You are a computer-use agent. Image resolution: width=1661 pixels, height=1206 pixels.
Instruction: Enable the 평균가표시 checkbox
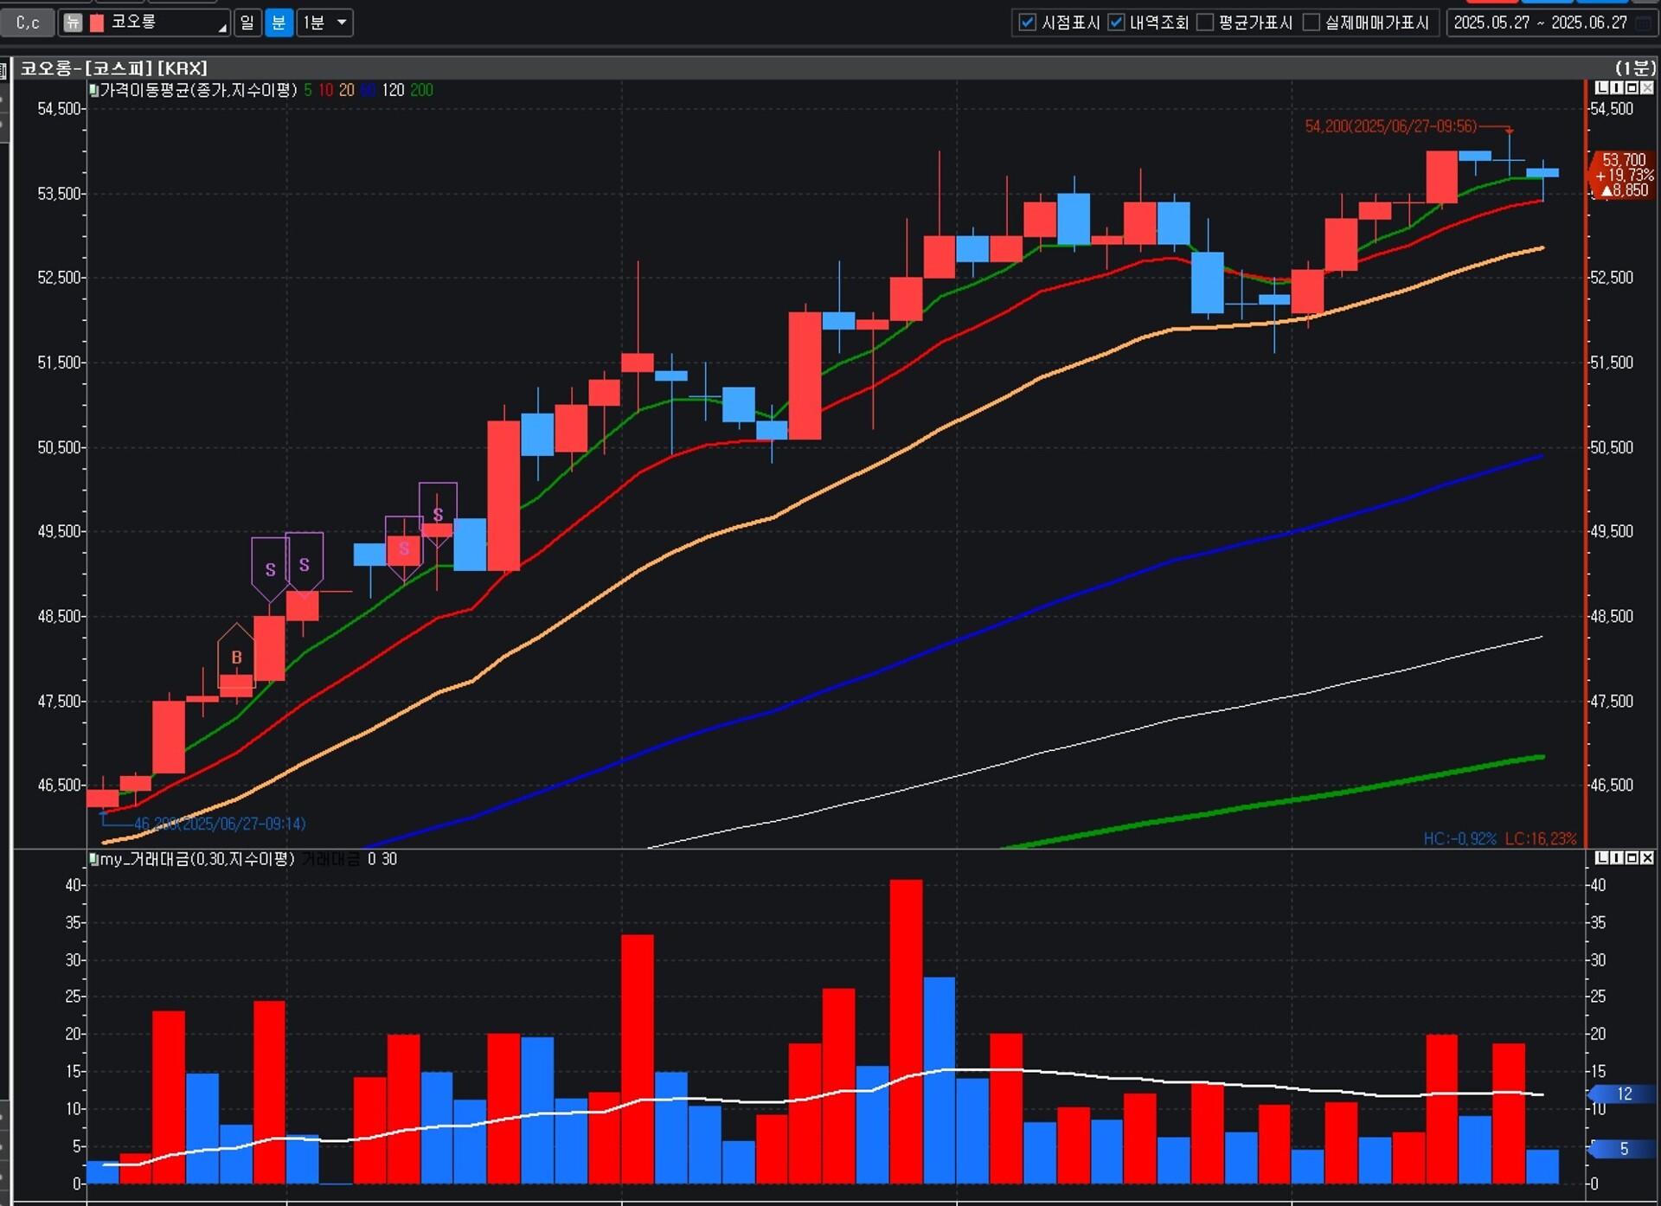1205,22
